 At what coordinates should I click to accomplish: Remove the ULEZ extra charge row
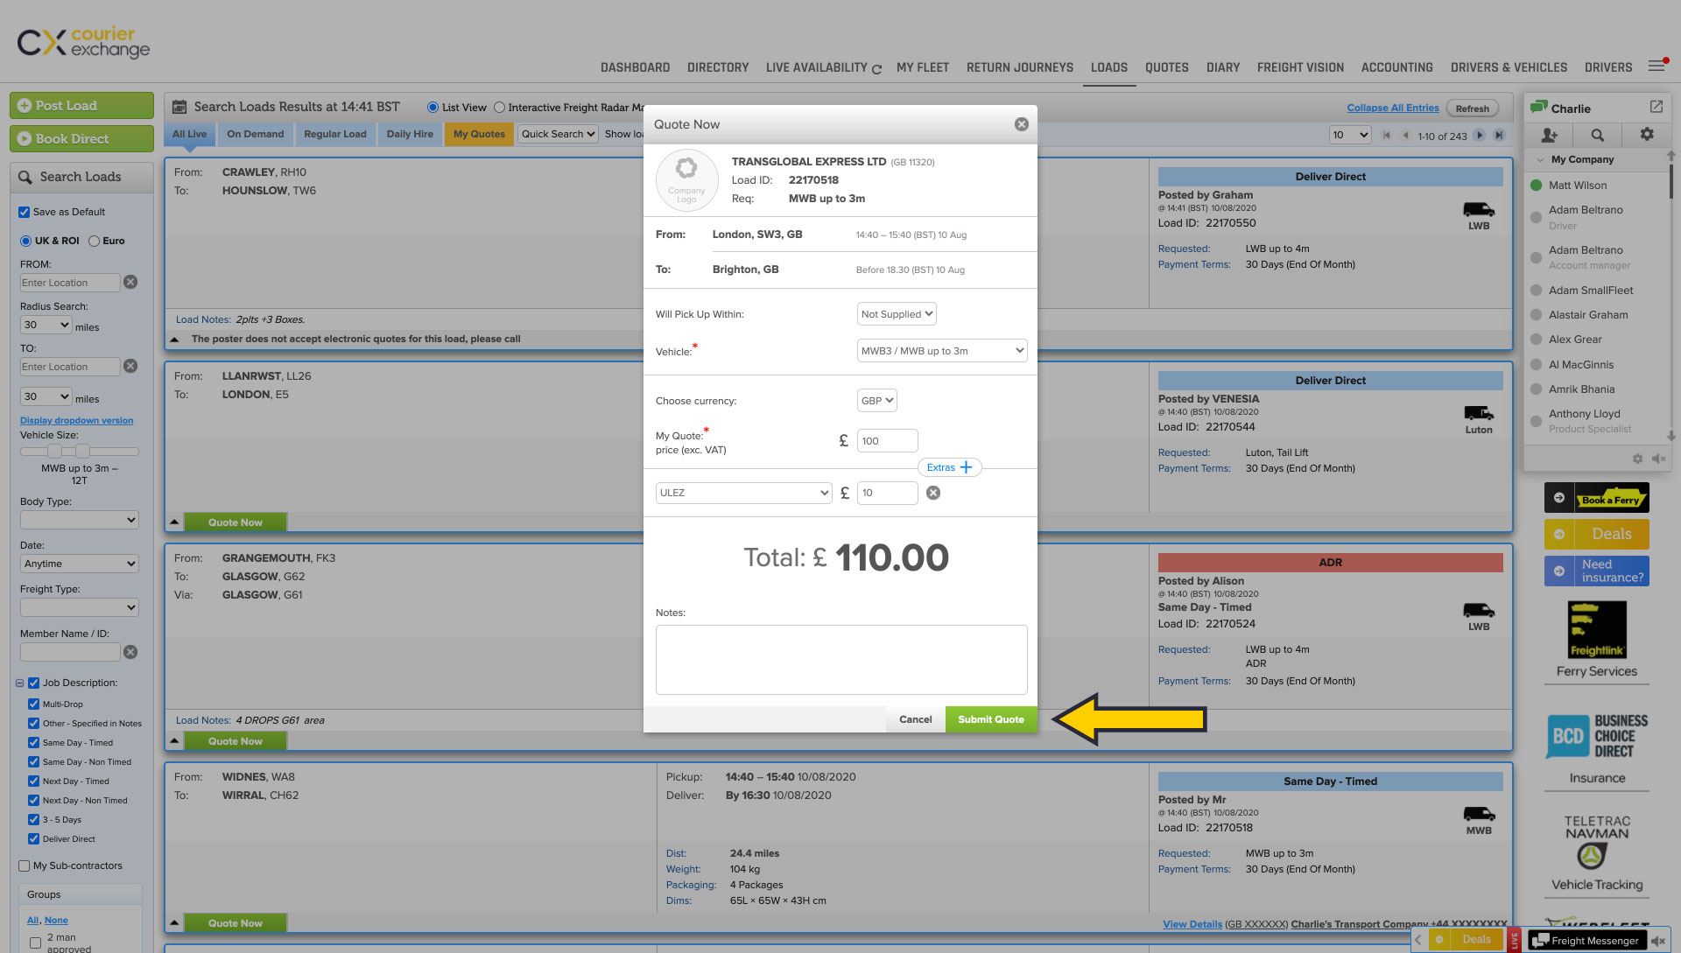click(933, 493)
